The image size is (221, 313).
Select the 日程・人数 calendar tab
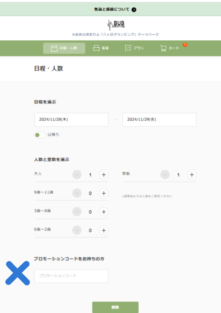[64, 48]
